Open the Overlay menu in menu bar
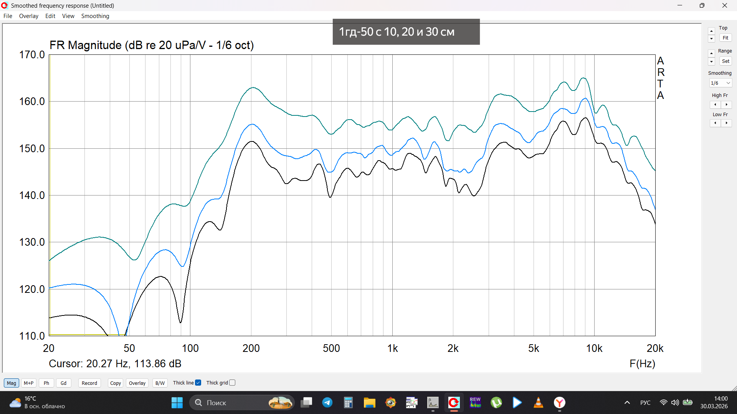The width and height of the screenshot is (737, 414). [28, 16]
